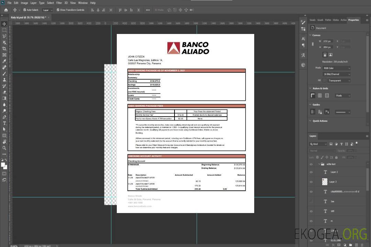The width and height of the screenshot is (371, 247).
Task: Open the Window menu
Action: tap(83, 3)
